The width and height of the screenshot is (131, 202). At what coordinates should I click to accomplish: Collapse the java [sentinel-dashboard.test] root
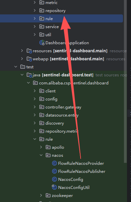(22, 75)
